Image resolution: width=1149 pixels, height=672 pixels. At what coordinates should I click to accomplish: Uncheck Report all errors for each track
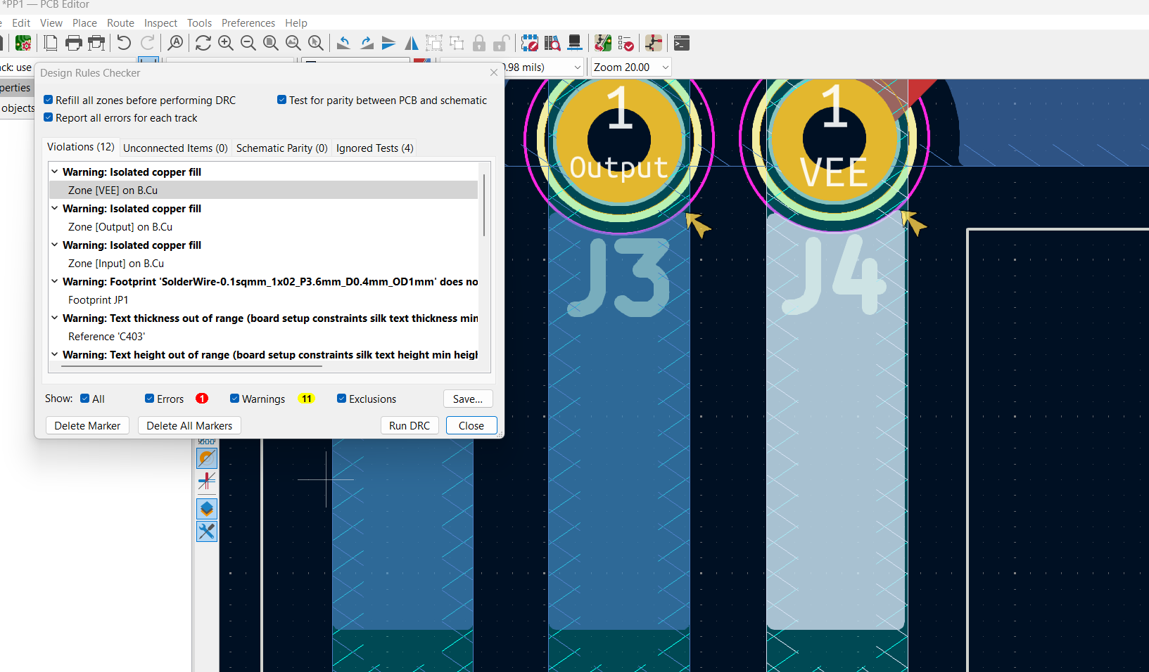click(x=49, y=117)
